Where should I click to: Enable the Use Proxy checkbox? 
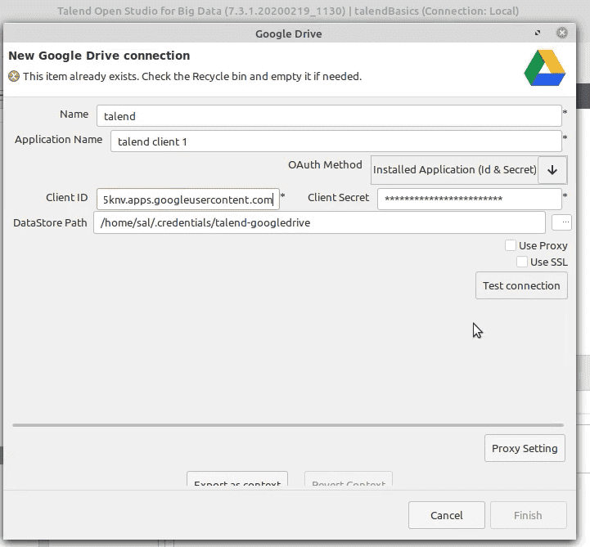(x=511, y=245)
